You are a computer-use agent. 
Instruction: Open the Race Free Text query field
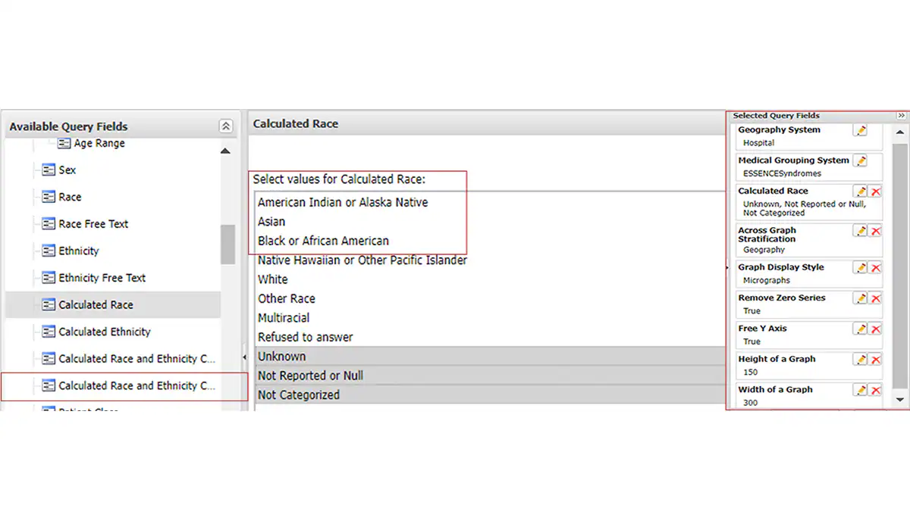[x=94, y=223]
